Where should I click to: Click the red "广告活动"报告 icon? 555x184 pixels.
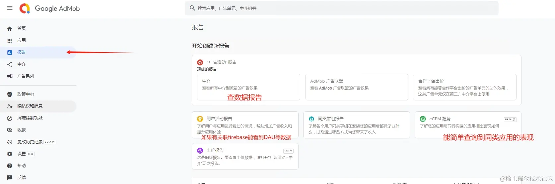point(200,62)
